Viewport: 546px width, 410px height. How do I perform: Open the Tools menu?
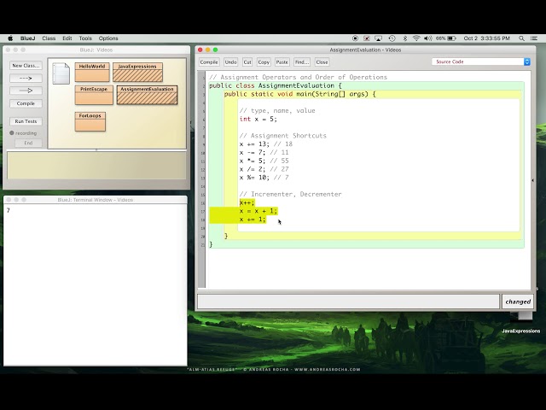85,38
